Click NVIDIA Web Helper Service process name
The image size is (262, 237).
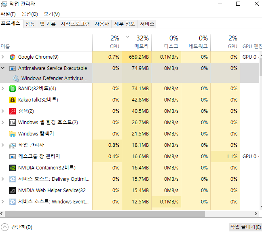click(54, 190)
